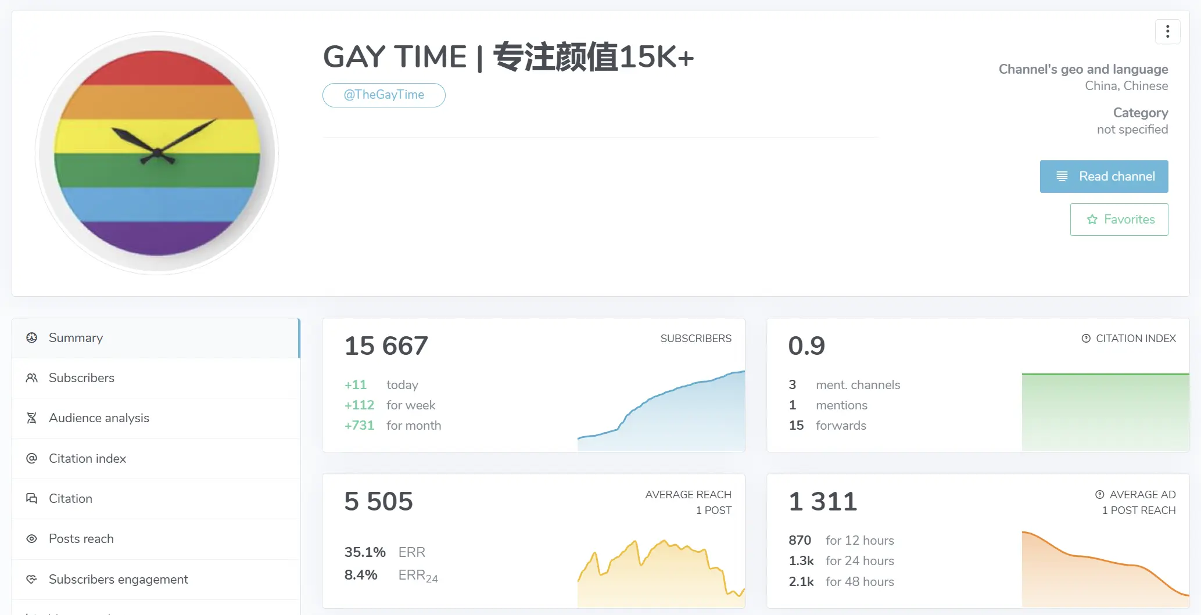Add the channel to Favorites

click(x=1118, y=220)
